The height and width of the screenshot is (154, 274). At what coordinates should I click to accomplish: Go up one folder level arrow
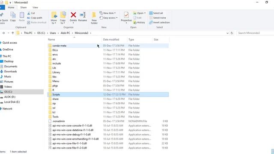click(13, 33)
